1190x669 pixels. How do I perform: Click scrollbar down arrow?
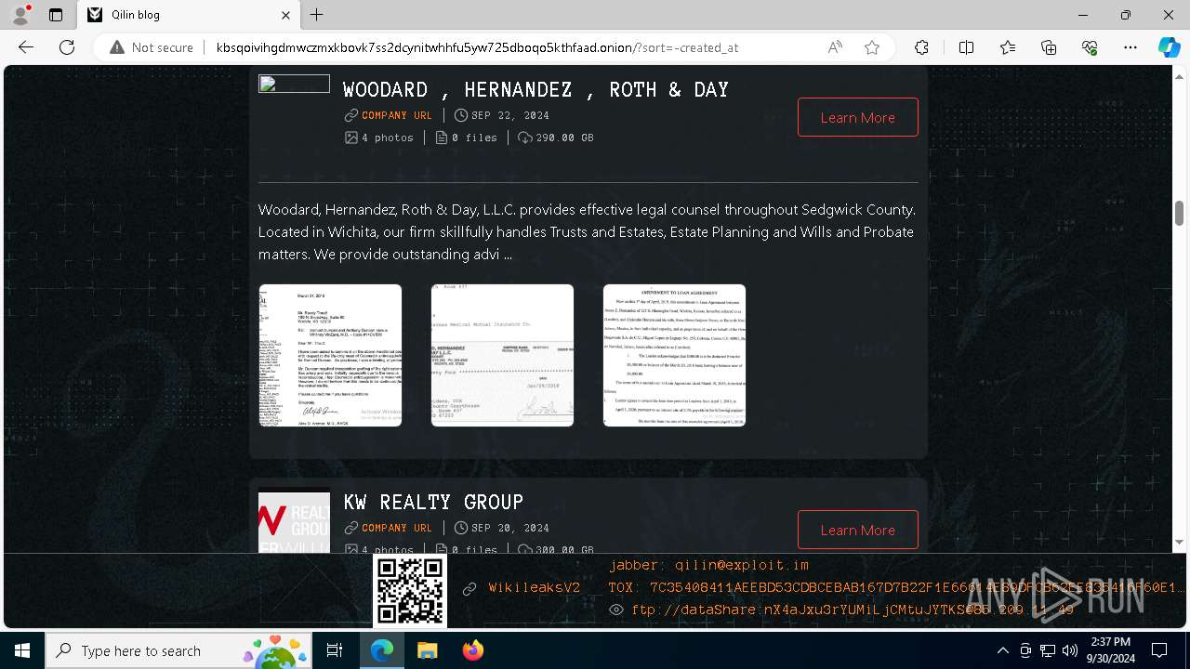point(1179,542)
